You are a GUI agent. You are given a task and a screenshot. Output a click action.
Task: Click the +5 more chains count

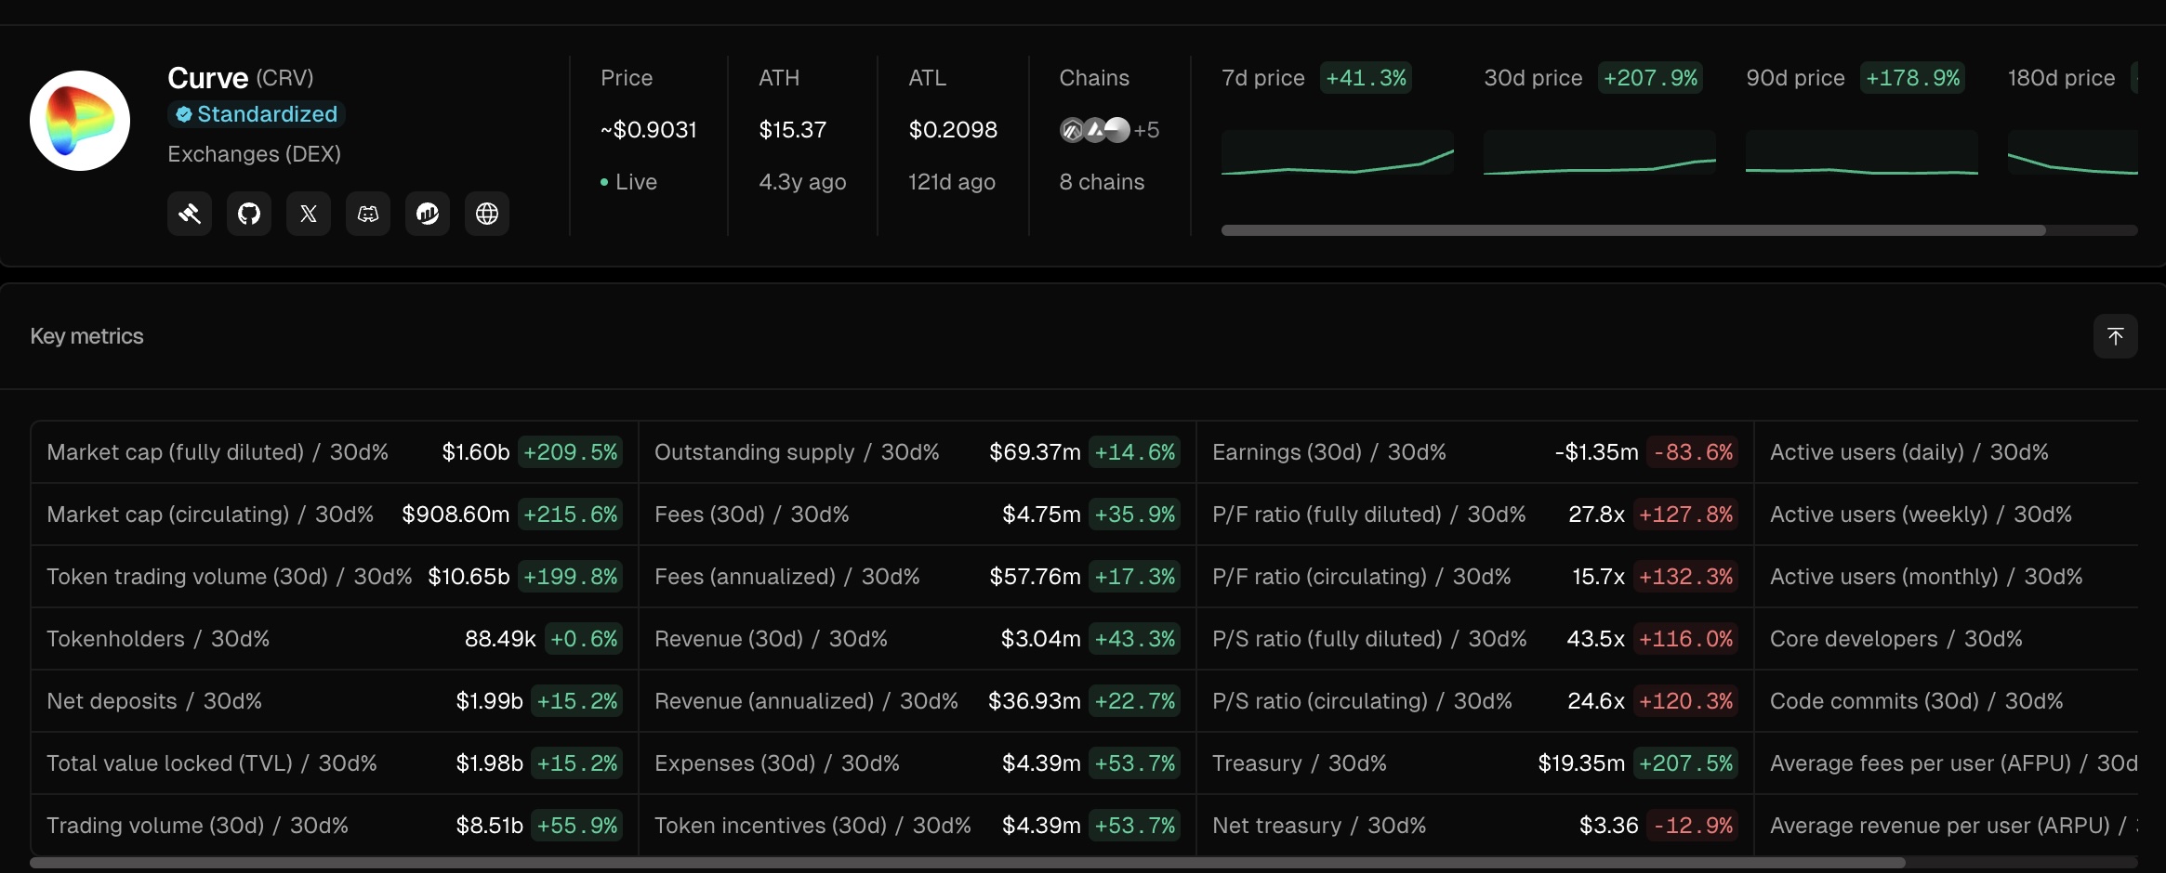tap(1147, 130)
